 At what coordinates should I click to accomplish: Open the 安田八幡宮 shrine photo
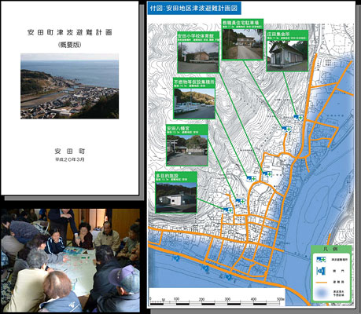click(187, 150)
